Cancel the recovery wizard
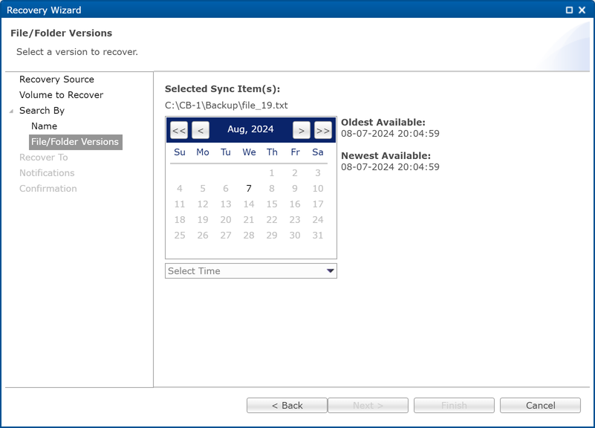 pos(540,405)
